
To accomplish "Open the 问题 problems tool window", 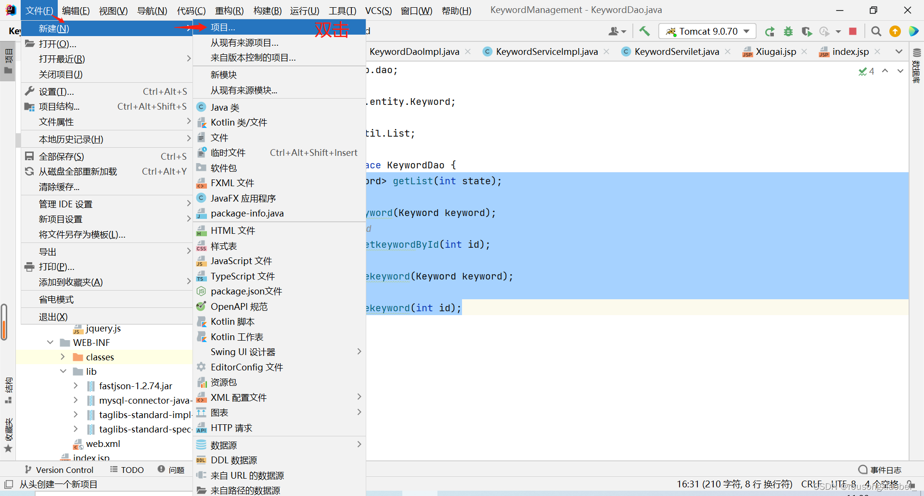I will click(171, 470).
